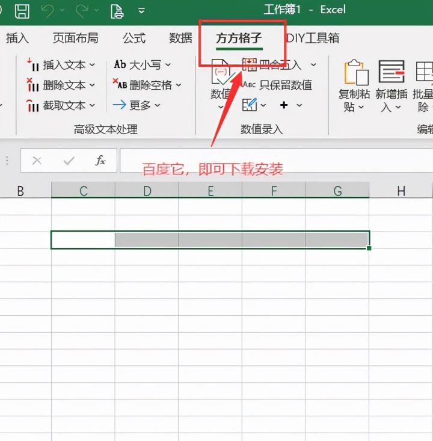Click the Insert Function fx icon
The height and width of the screenshot is (441, 433).
coord(100,161)
